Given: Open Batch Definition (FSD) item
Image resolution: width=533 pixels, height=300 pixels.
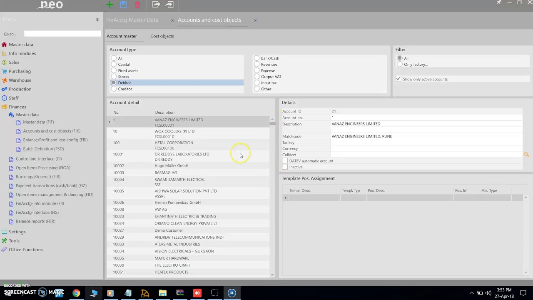Looking at the screenshot, I should (x=43, y=149).
